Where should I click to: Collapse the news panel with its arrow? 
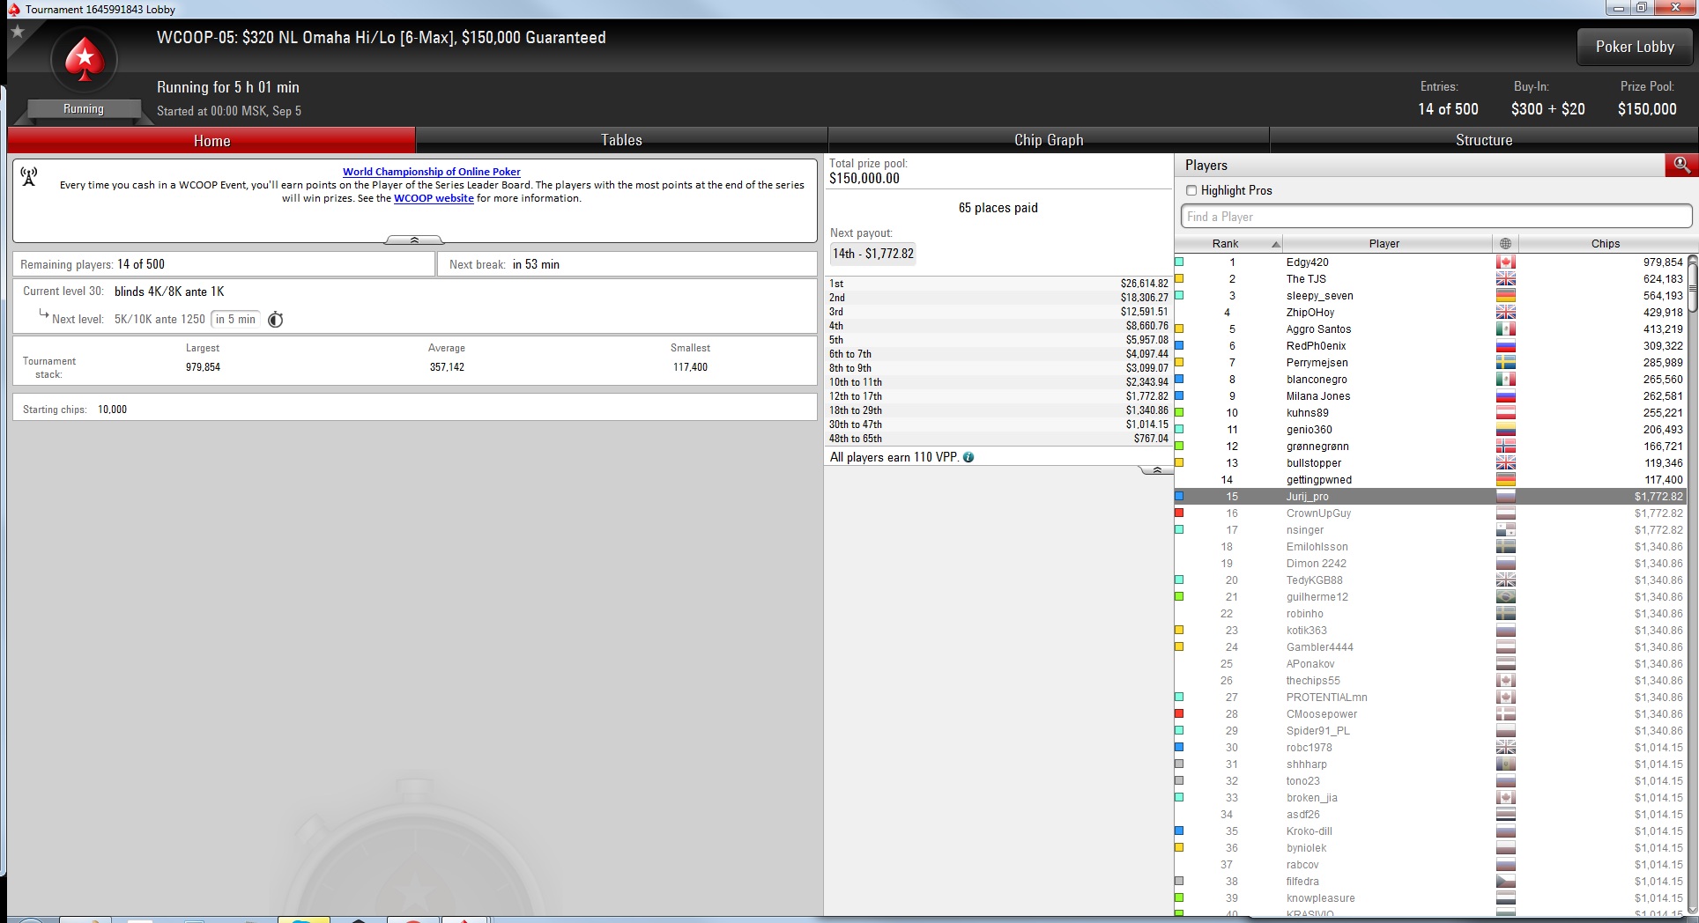[414, 240]
